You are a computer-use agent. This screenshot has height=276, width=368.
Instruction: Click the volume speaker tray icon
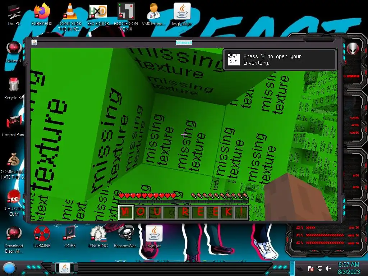click(x=328, y=268)
